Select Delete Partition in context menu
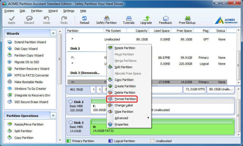This screenshot has width=243, height=146. (x=129, y=93)
